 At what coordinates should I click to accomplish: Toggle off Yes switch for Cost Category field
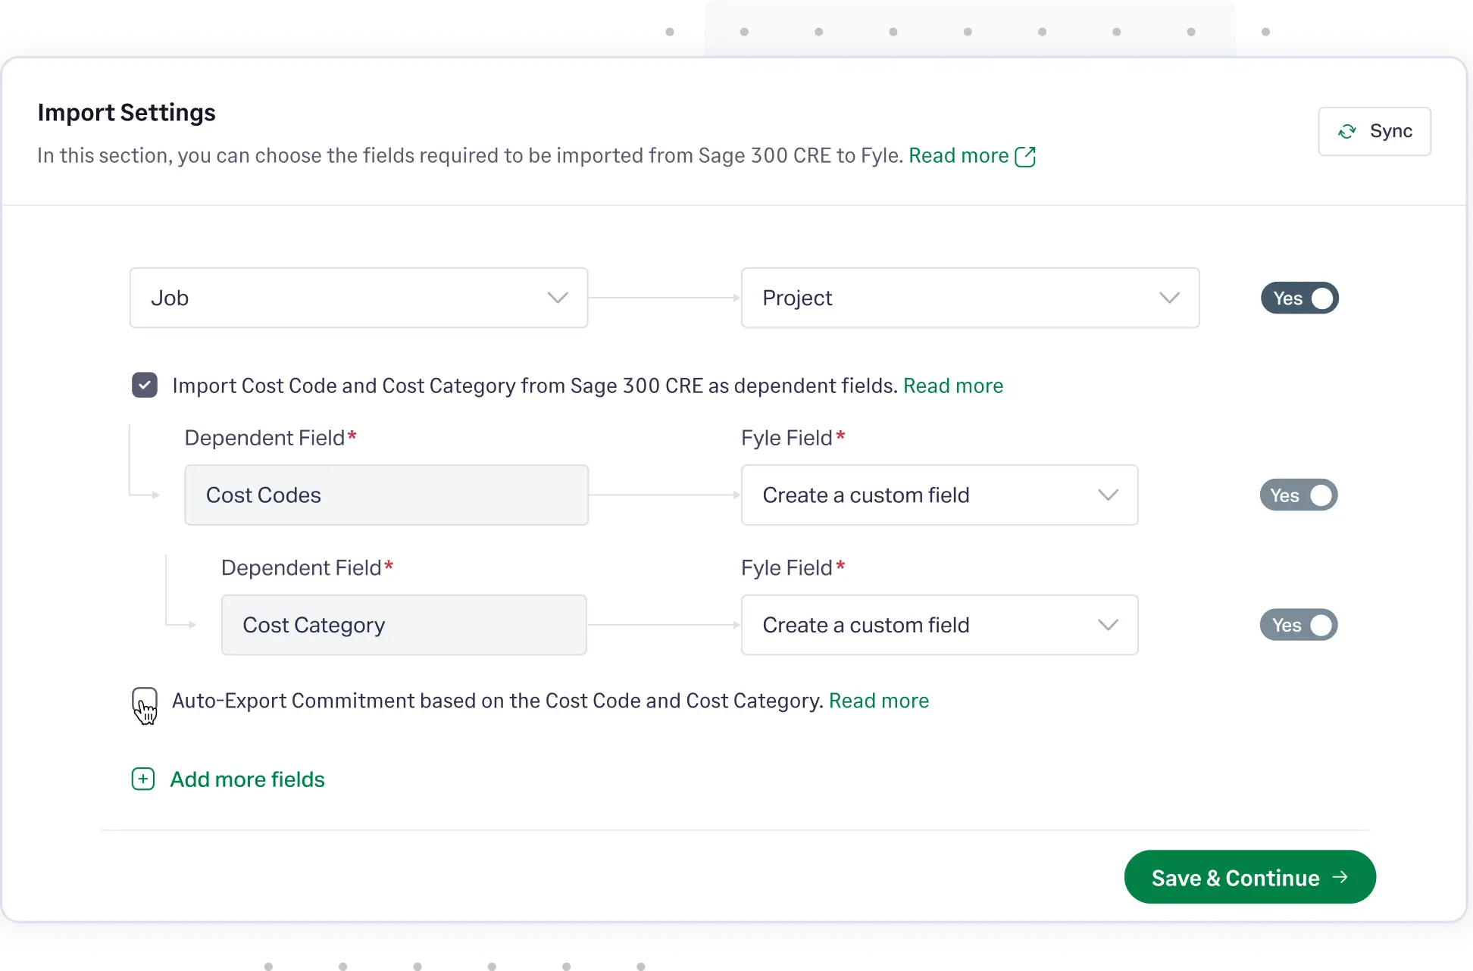[x=1299, y=625]
